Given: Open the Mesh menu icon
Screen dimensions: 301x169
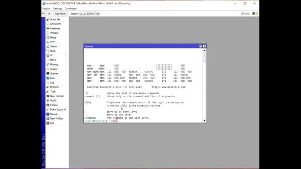Looking at the screenshot, I should pos(48,51).
